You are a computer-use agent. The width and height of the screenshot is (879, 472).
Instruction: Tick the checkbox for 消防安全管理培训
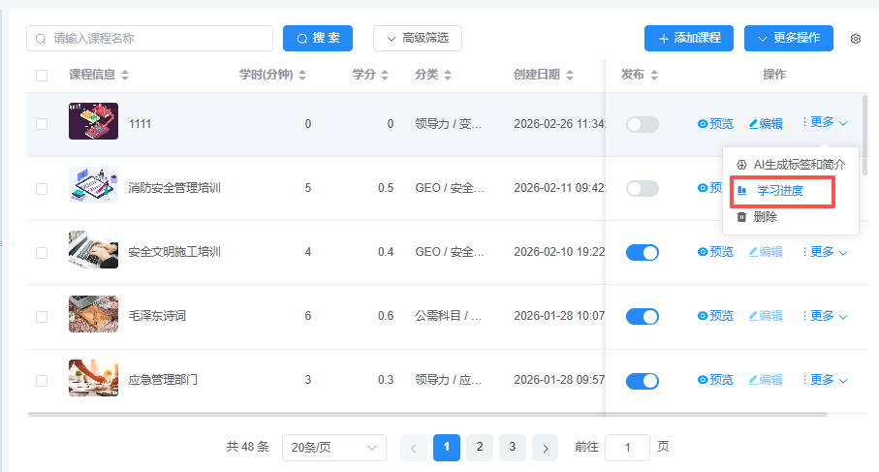[x=42, y=188]
